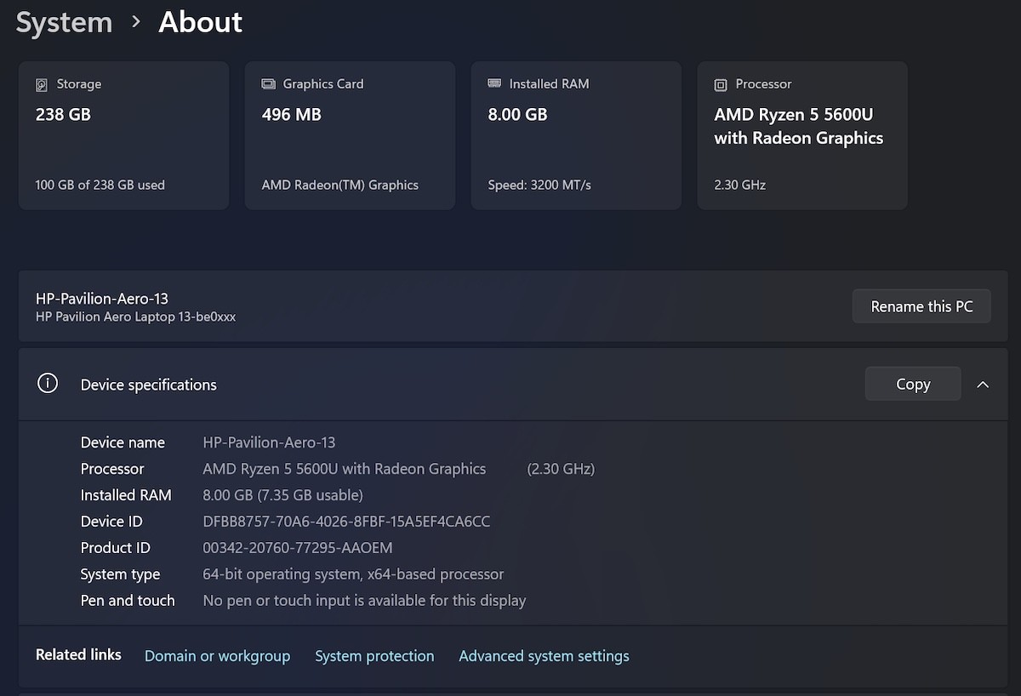Click the Installed RAM memory icon
This screenshot has width=1021, height=696.
[494, 83]
